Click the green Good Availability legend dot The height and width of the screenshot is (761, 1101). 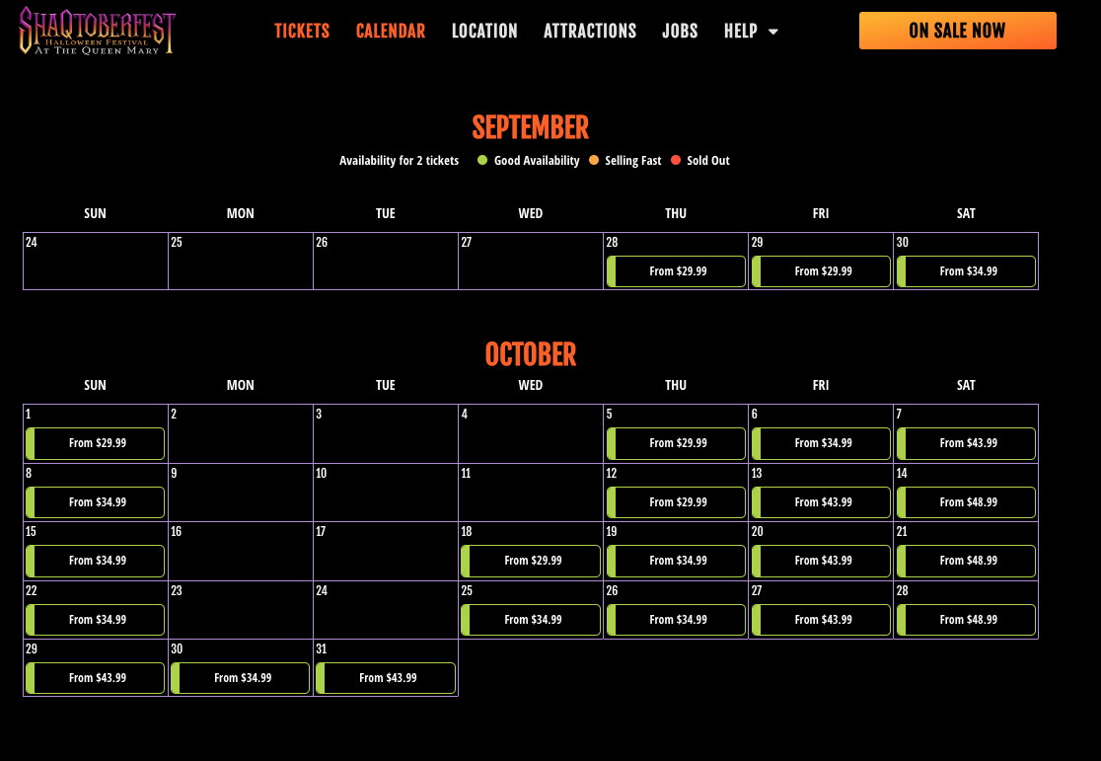(482, 160)
